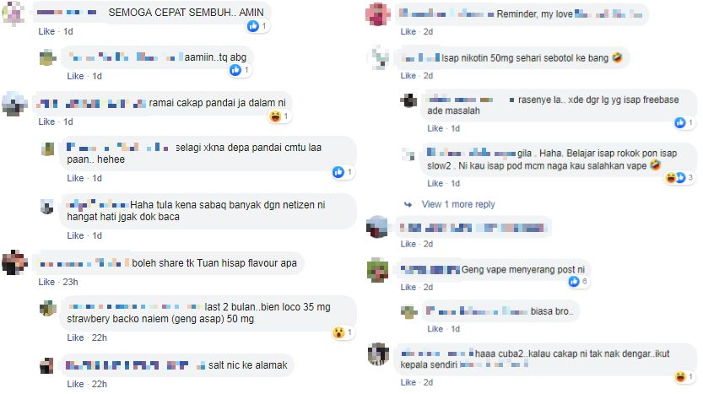703x394 pixels.
Task: Like the 'biasa bro..' reply
Action: (x=435, y=329)
